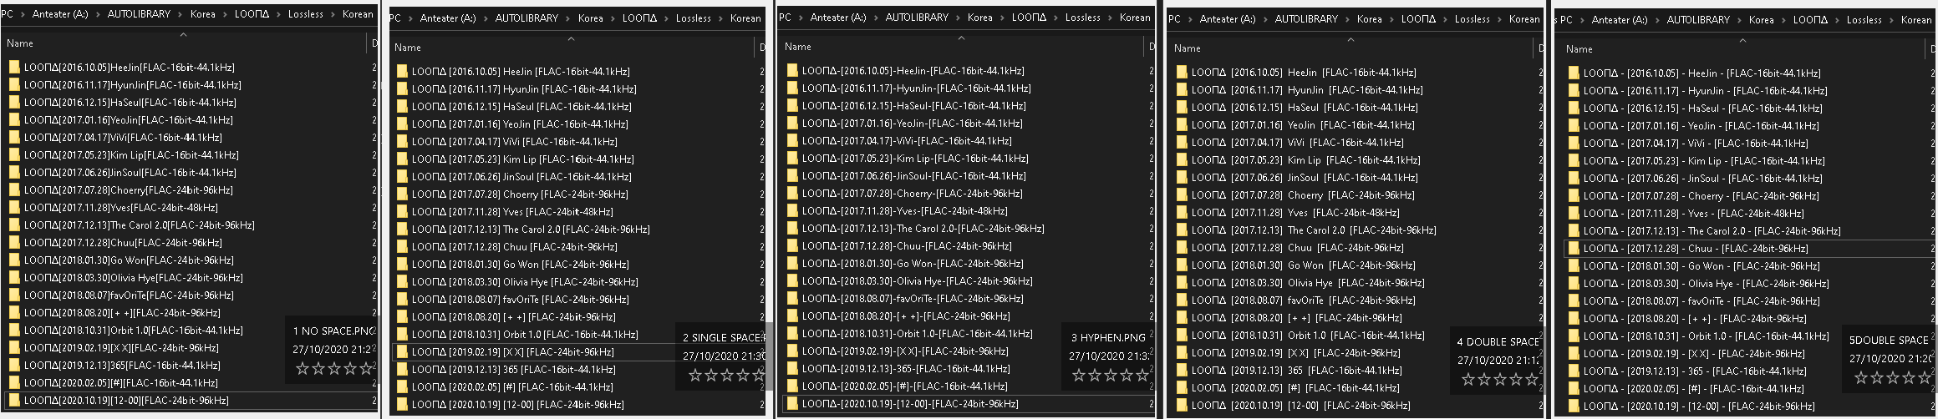Click folder icon of LOOΠΔ-[2017.06.26]-JinSoul-[FLAC-16bit-44.1kHz]
The height and width of the screenshot is (419, 1938).
792,176
